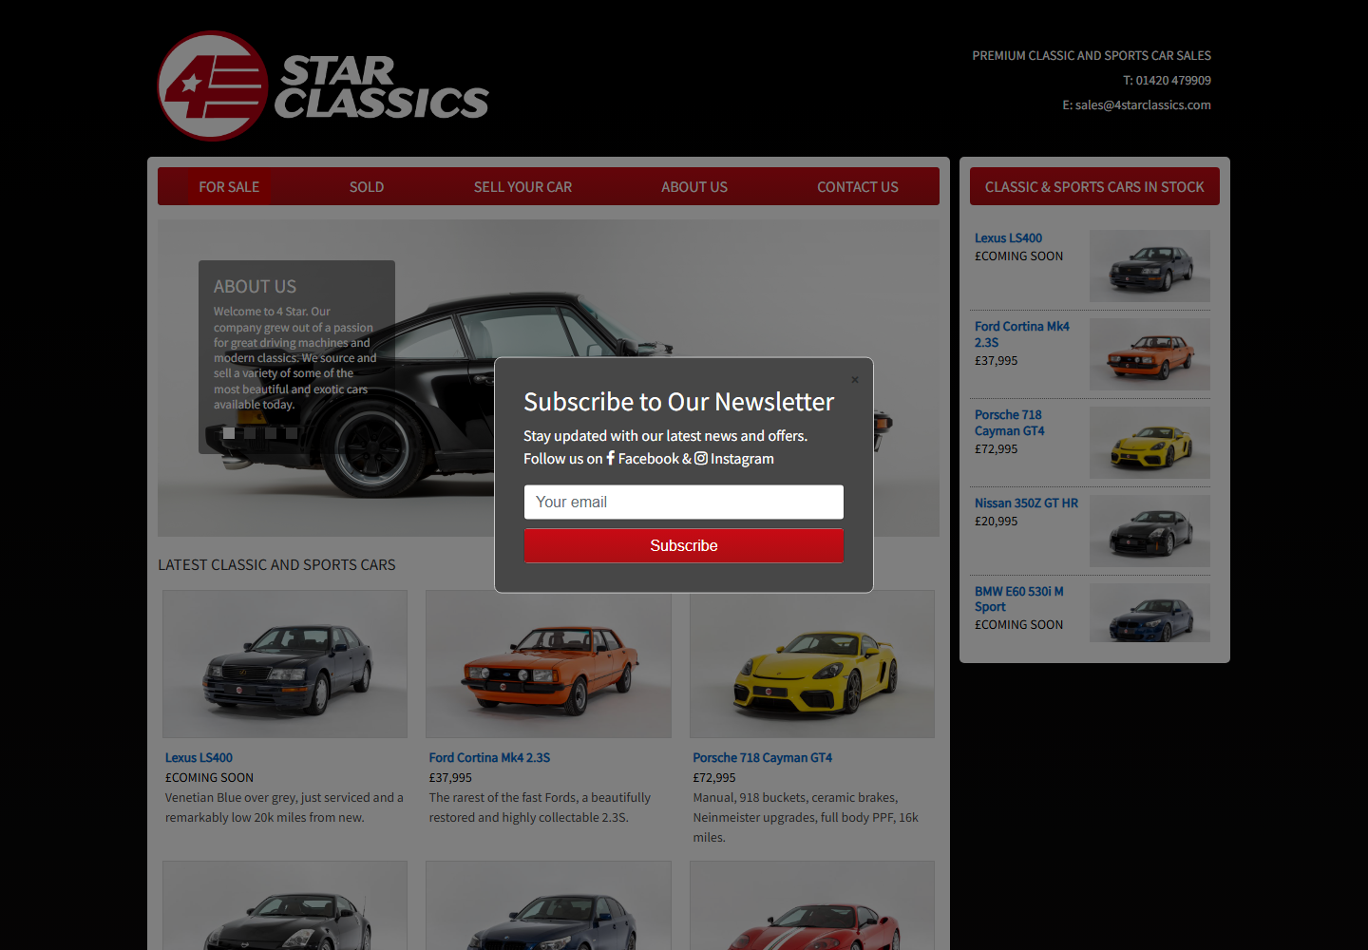Open the SOLD menu item

[367, 187]
